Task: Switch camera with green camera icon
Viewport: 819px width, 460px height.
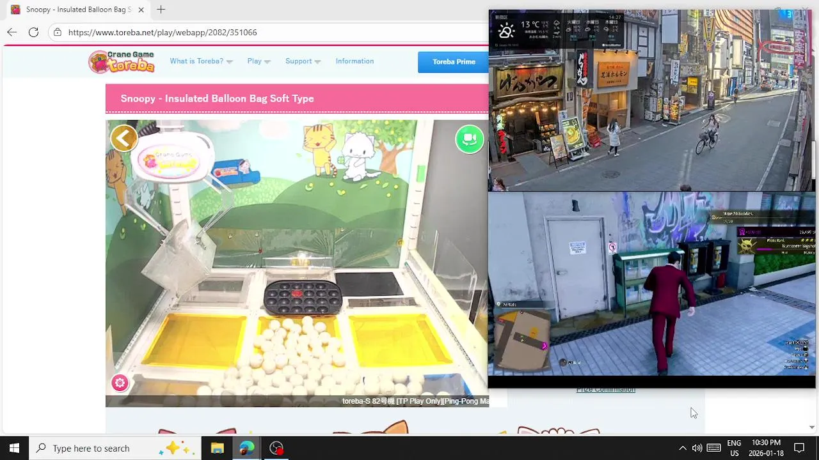Action: (470, 139)
